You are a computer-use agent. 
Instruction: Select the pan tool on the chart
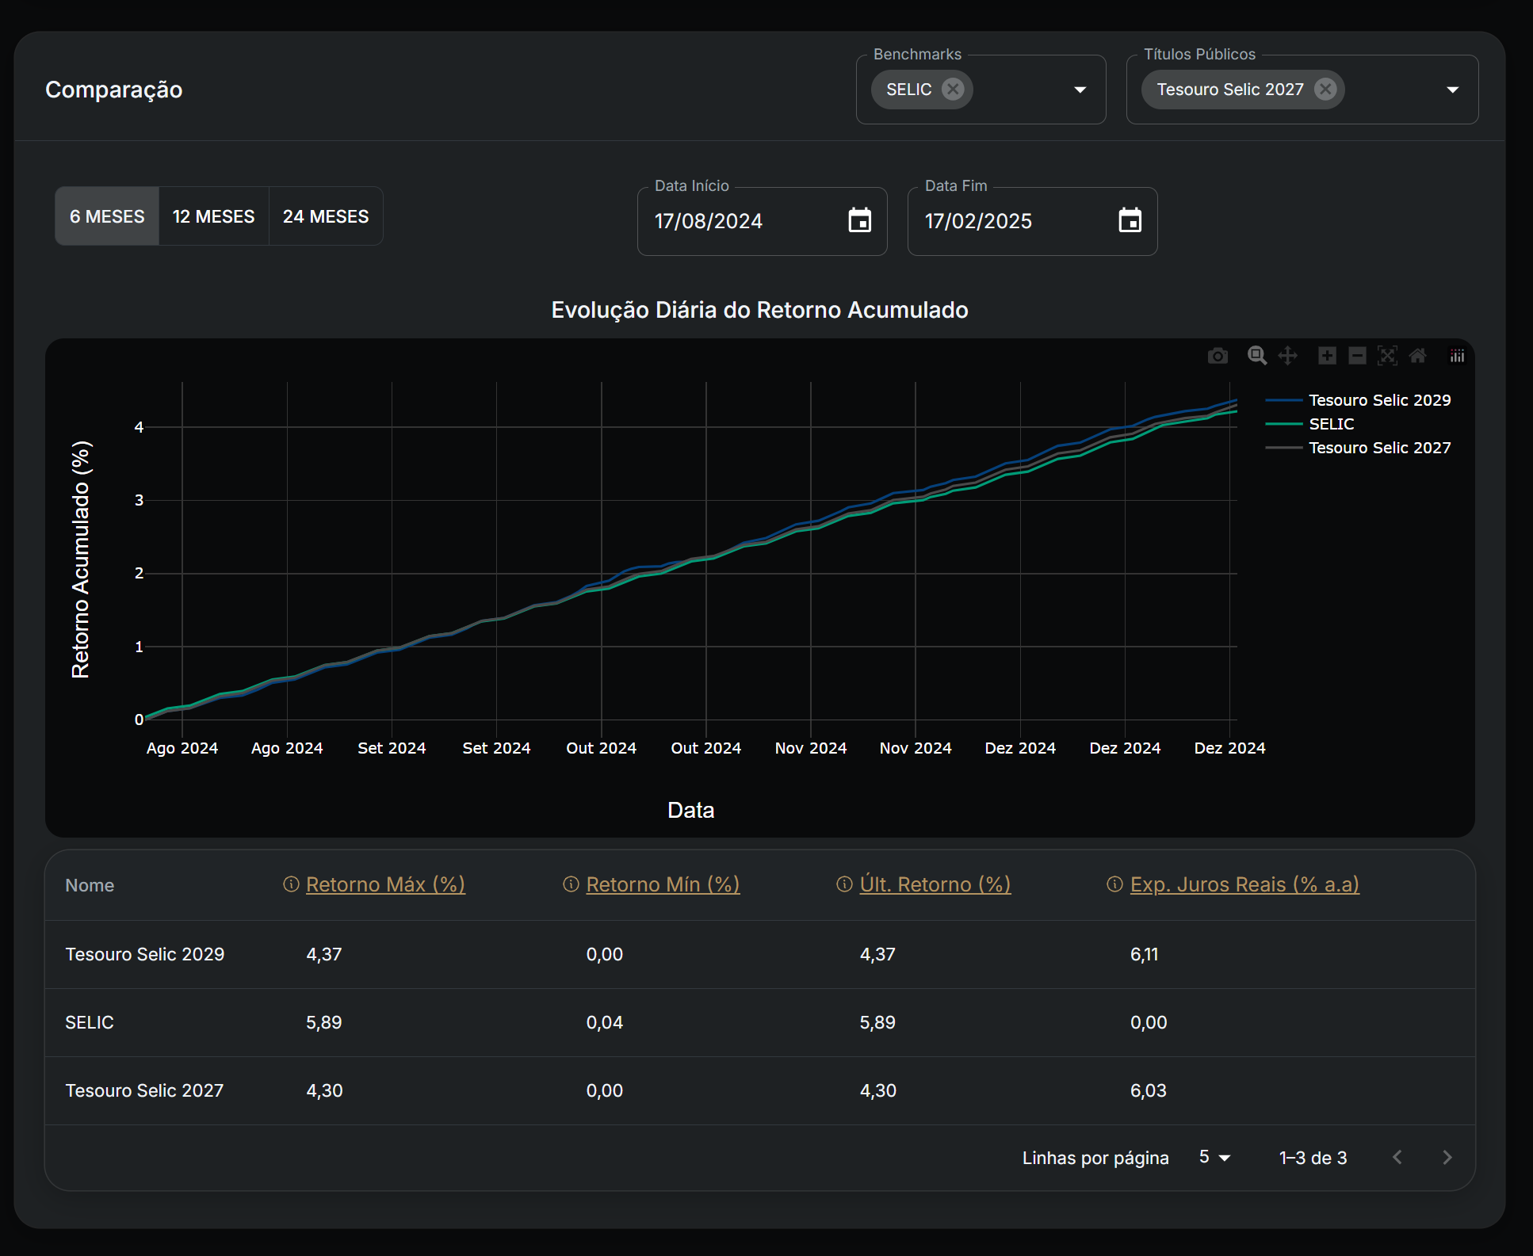(1288, 356)
